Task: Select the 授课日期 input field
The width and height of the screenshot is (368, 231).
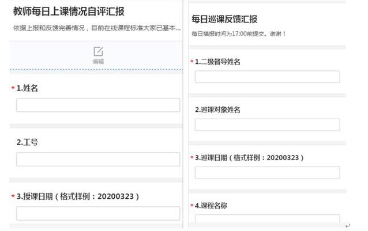Action: (98, 213)
